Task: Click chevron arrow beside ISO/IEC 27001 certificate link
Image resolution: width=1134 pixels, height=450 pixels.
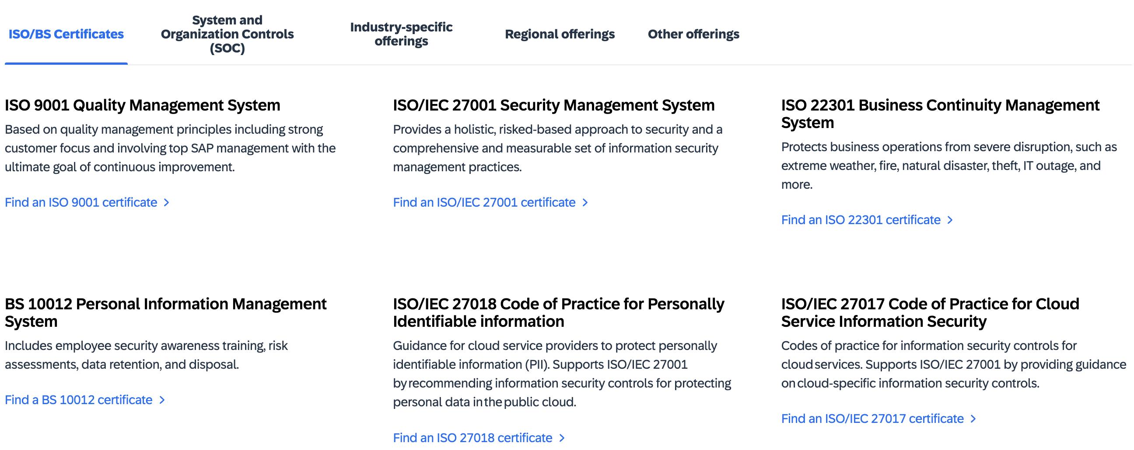Action: (x=585, y=203)
